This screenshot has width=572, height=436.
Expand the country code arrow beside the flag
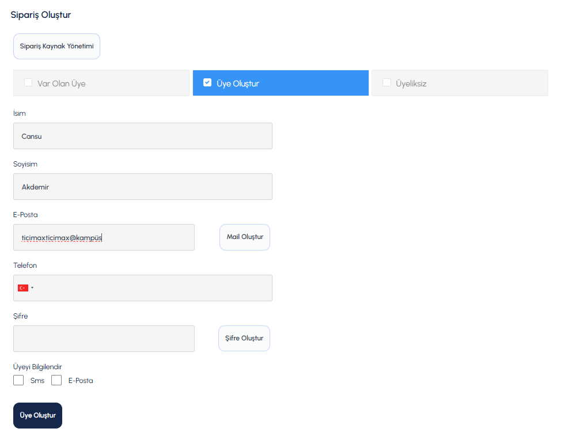click(32, 288)
